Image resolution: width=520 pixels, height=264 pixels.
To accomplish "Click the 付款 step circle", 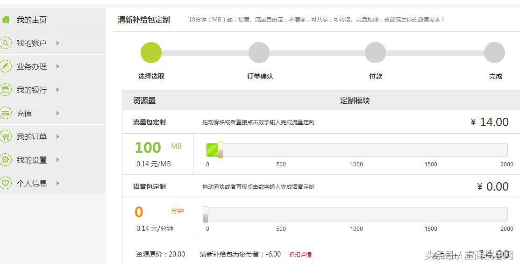I will click(x=376, y=52).
